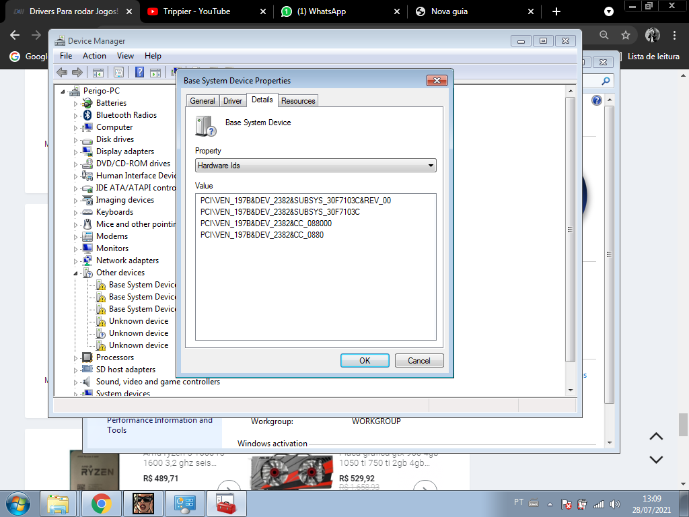Click the PT language indicator
Screen dimensions: 689x517
pyautogui.click(x=519, y=502)
